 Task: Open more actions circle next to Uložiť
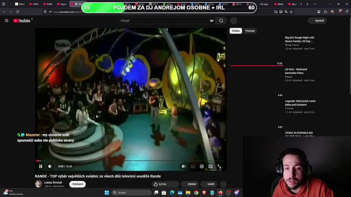pos(223,184)
